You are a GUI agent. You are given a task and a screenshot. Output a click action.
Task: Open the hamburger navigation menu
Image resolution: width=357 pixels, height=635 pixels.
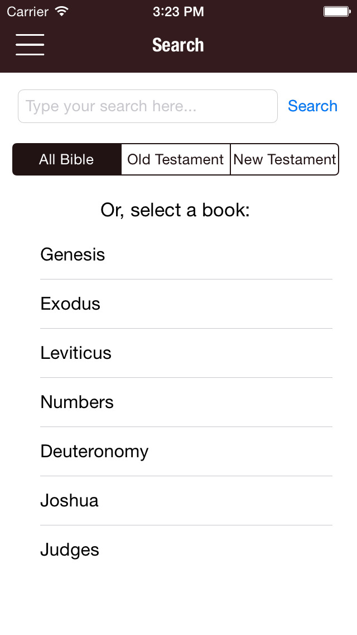click(x=30, y=45)
